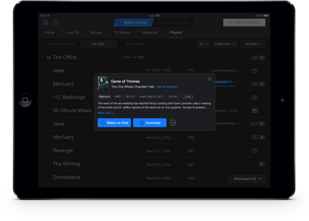This screenshot has height=221, width=309.
Task: Expand the List View dropdown
Action: [253, 44]
